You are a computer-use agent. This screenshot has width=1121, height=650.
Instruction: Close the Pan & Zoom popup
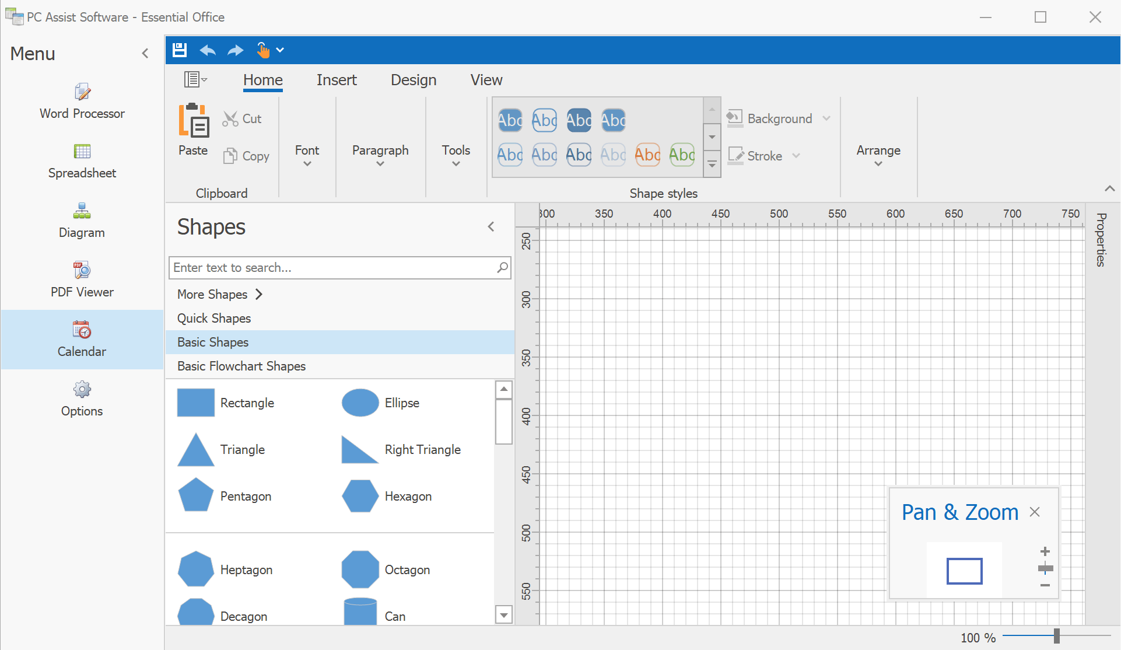click(1035, 512)
